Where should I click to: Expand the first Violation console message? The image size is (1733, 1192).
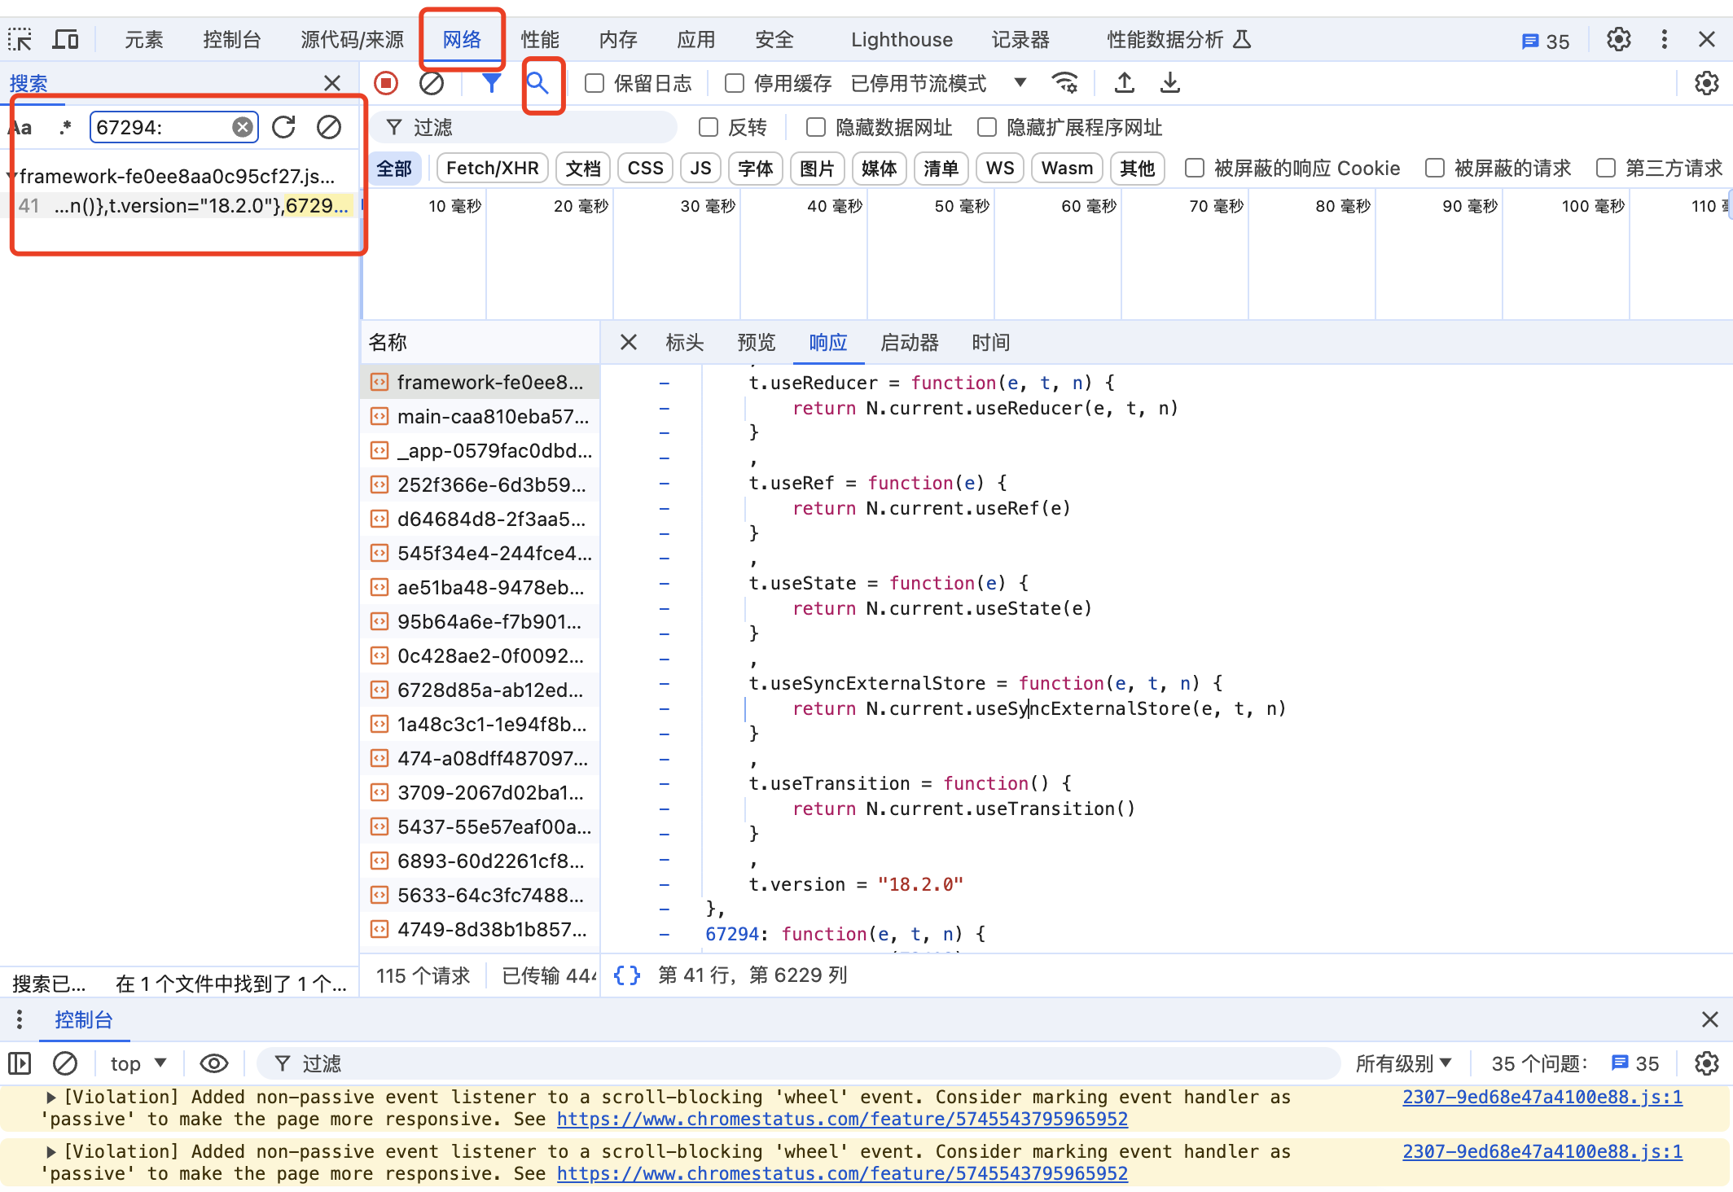click(51, 1098)
